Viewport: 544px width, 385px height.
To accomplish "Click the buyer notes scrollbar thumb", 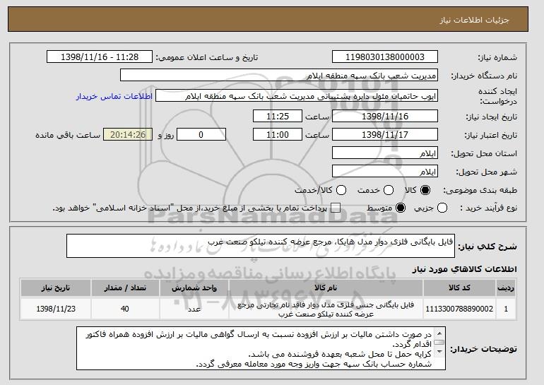I will tap(439, 343).
